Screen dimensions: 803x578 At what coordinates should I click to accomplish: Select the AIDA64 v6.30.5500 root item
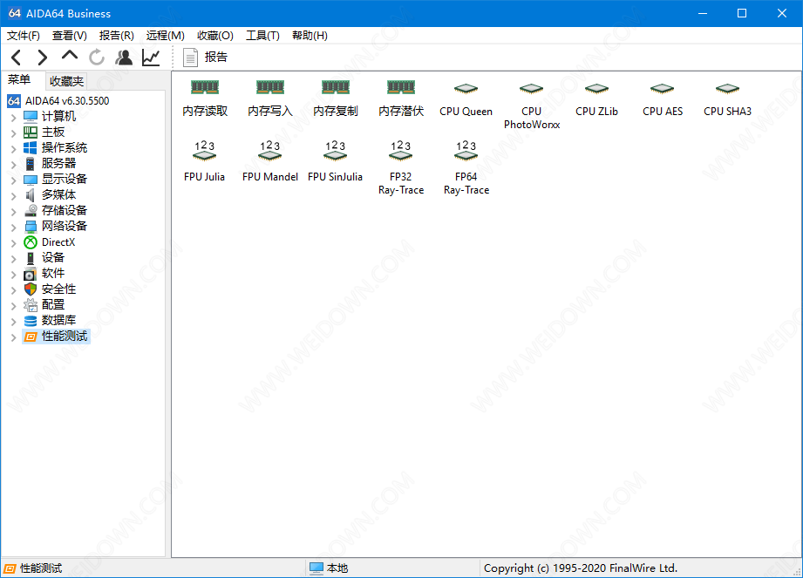coord(58,101)
